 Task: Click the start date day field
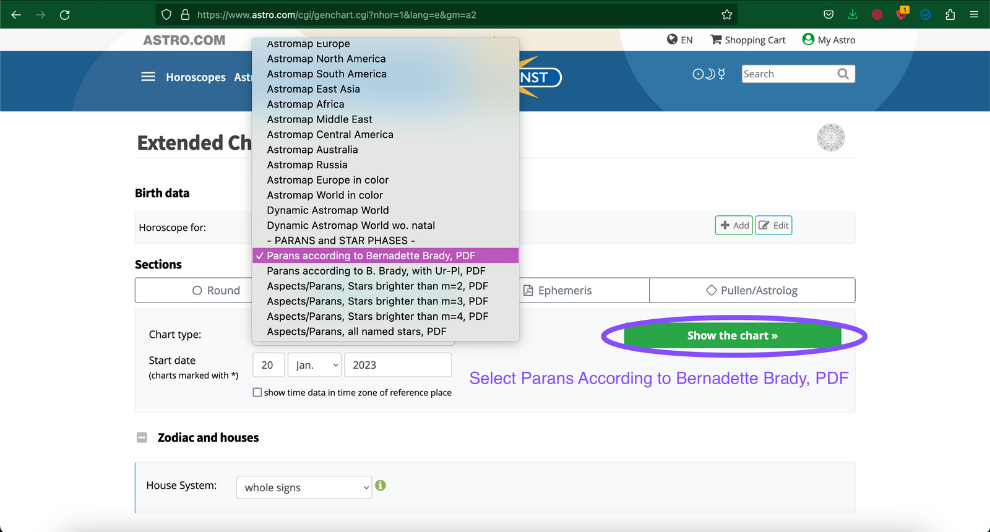[269, 365]
